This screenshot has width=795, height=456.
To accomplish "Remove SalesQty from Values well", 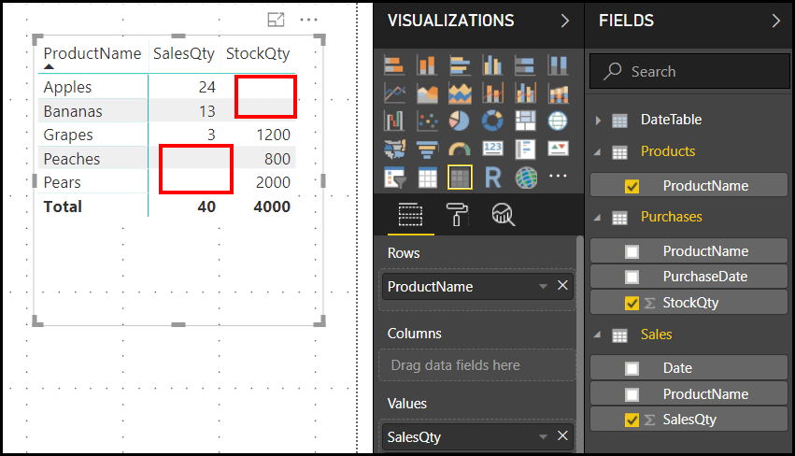I will click(x=562, y=435).
